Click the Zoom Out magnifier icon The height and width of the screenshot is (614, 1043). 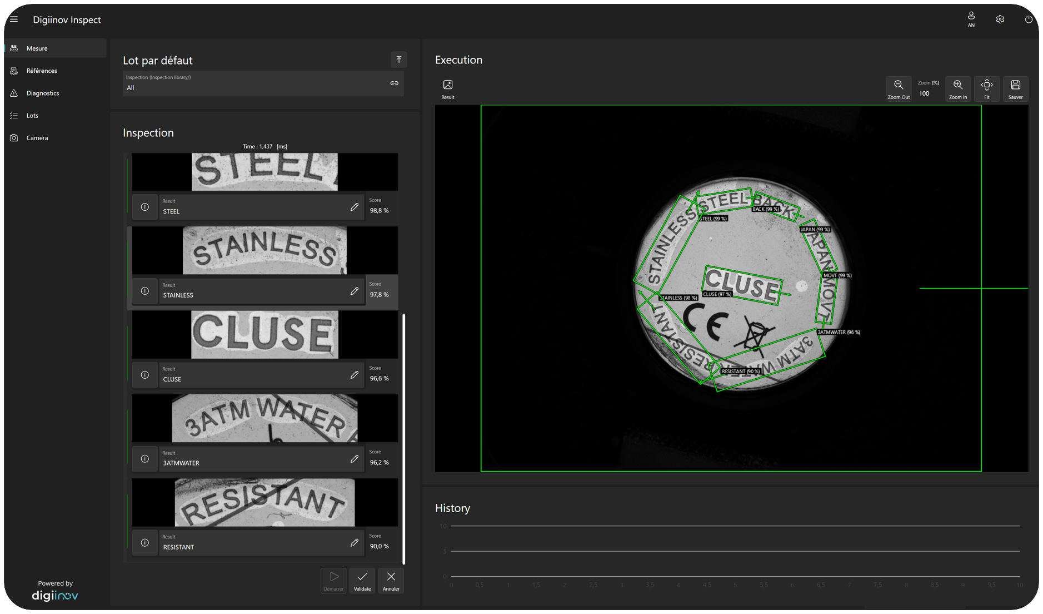pos(898,85)
